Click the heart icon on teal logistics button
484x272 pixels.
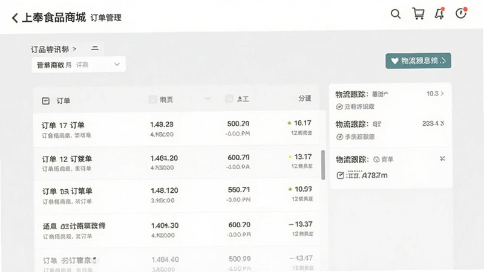(x=394, y=61)
